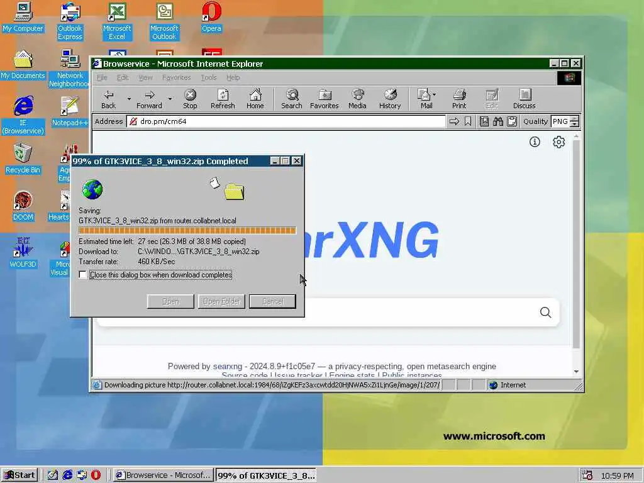Viewport: 644px width, 483px height.
Task: Click the bookmark icon beside address bar
Action: (x=468, y=121)
